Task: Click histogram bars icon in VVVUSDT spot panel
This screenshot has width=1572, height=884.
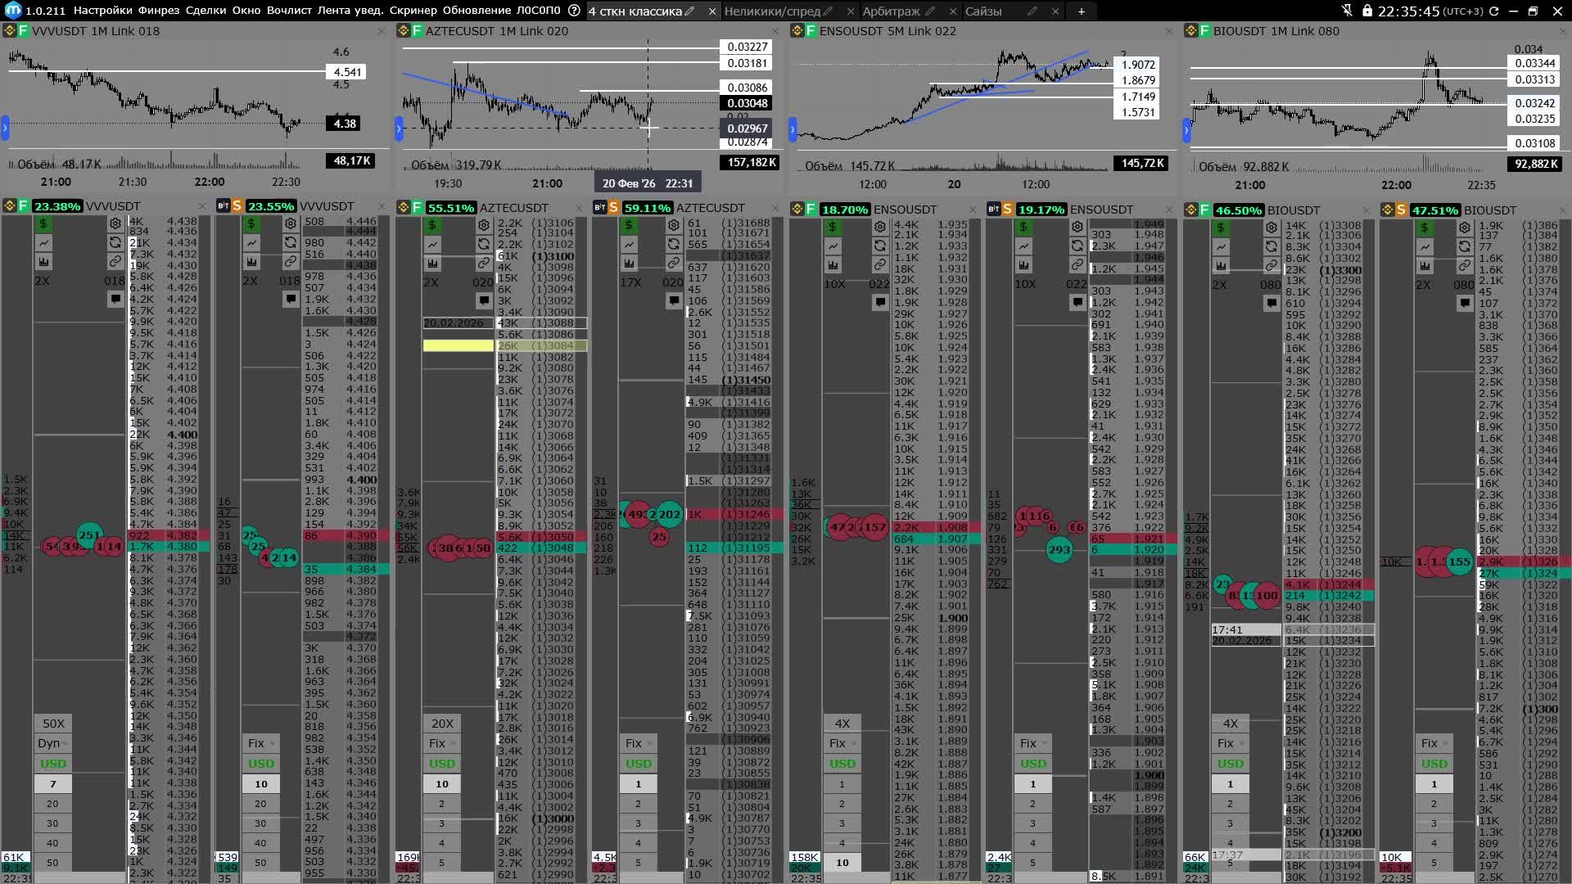Action: [251, 262]
